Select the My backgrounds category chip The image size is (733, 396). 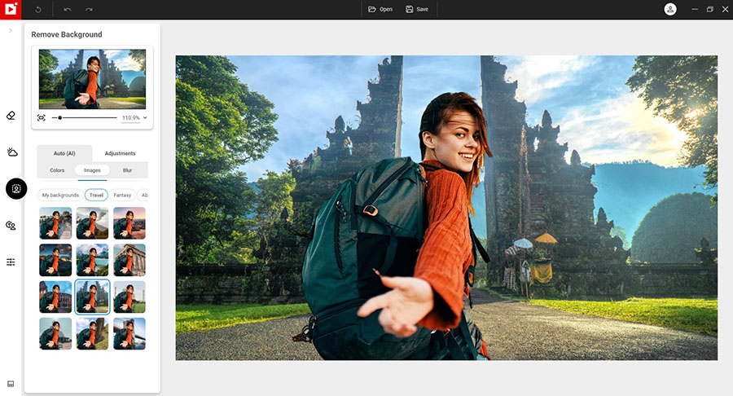tap(60, 196)
